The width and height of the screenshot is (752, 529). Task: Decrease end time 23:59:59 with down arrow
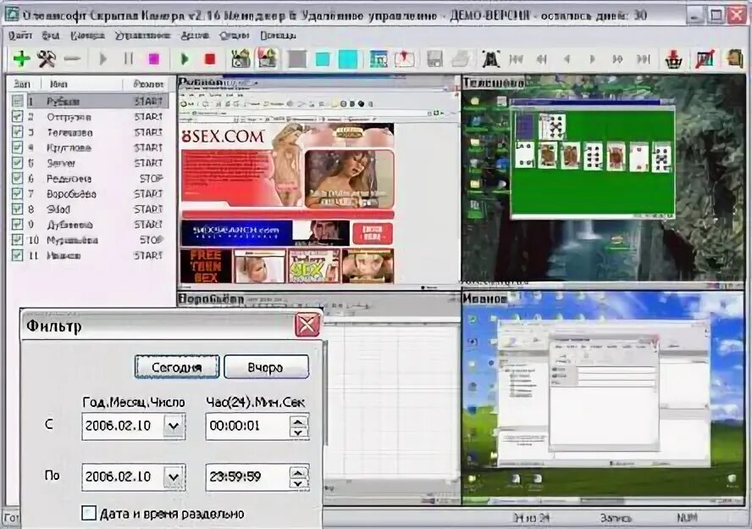(x=298, y=483)
